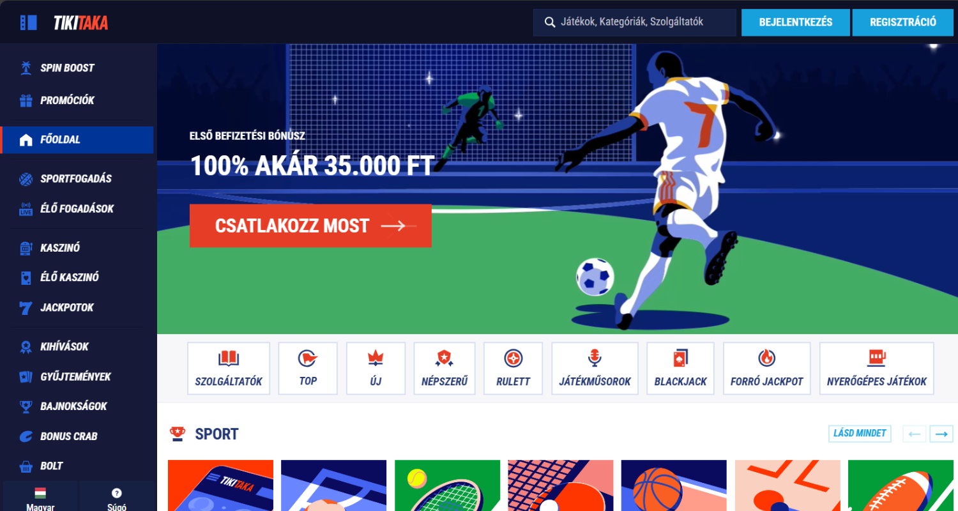The width and height of the screenshot is (958, 511).
Task: Open Spin Boost palm tree icon
Action: [x=26, y=68]
